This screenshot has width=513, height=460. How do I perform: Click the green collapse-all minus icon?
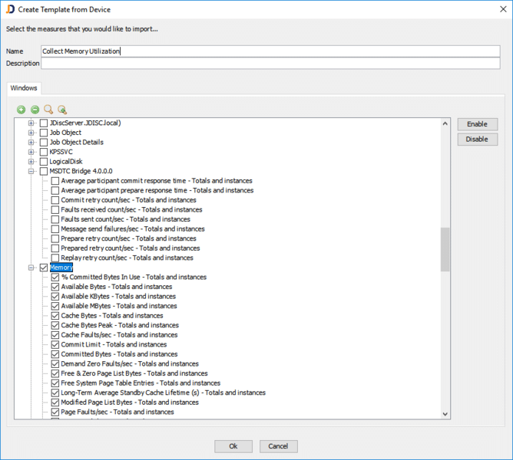pos(35,110)
